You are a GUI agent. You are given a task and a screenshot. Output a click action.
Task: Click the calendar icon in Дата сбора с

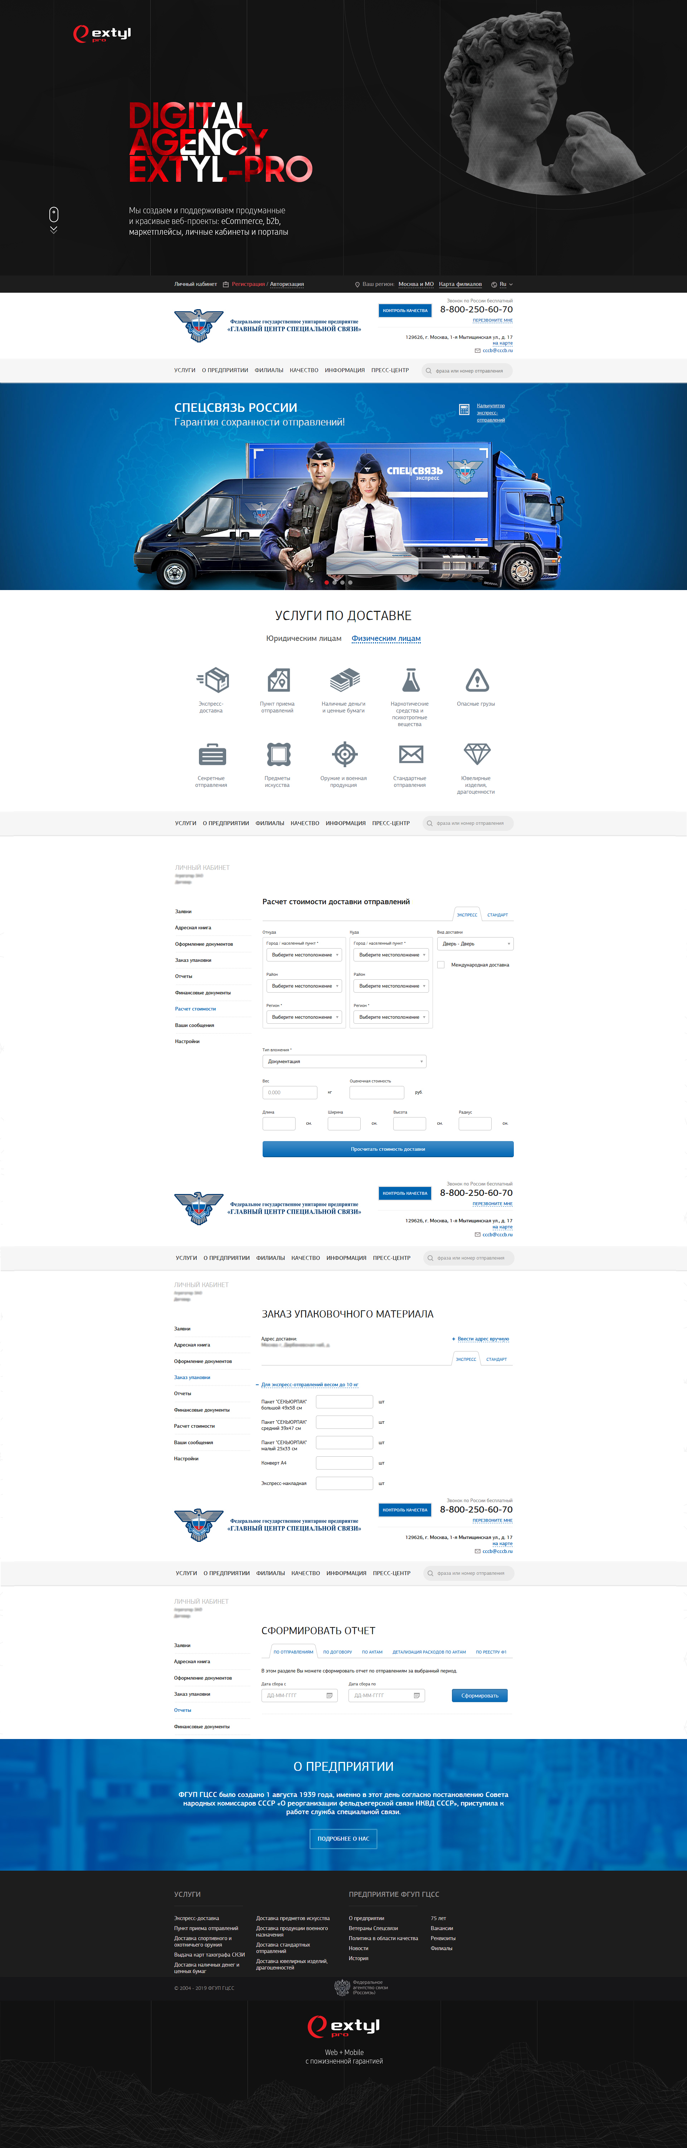coord(329,1695)
